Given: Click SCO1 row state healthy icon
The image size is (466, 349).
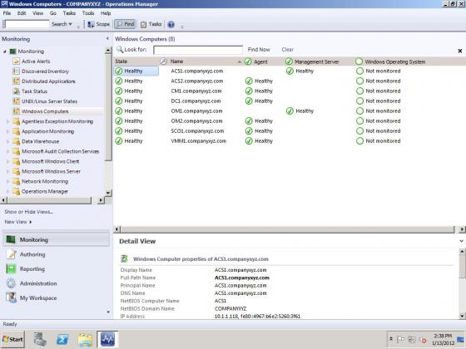Looking at the screenshot, I should [x=118, y=131].
